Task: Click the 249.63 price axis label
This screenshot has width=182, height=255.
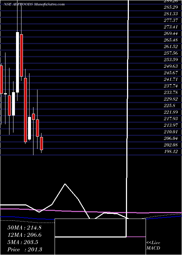Action: pyautogui.click(x=171, y=66)
